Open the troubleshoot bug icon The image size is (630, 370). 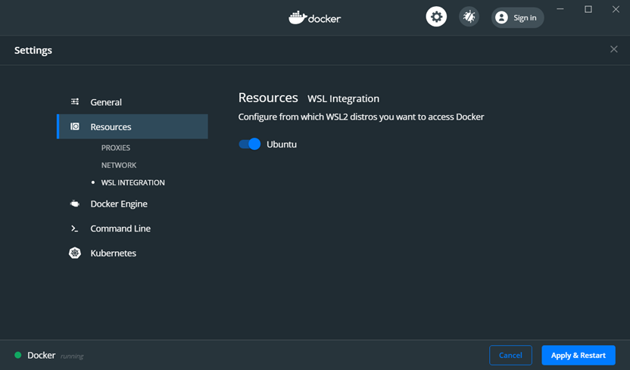point(469,17)
